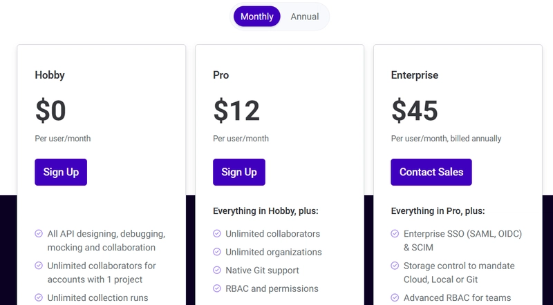Image resolution: width=553 pixels, height=305 pixels.
Task: Click checkmark icon beside Unlimited collaborators for accounts
Action: tap(39, 266)
